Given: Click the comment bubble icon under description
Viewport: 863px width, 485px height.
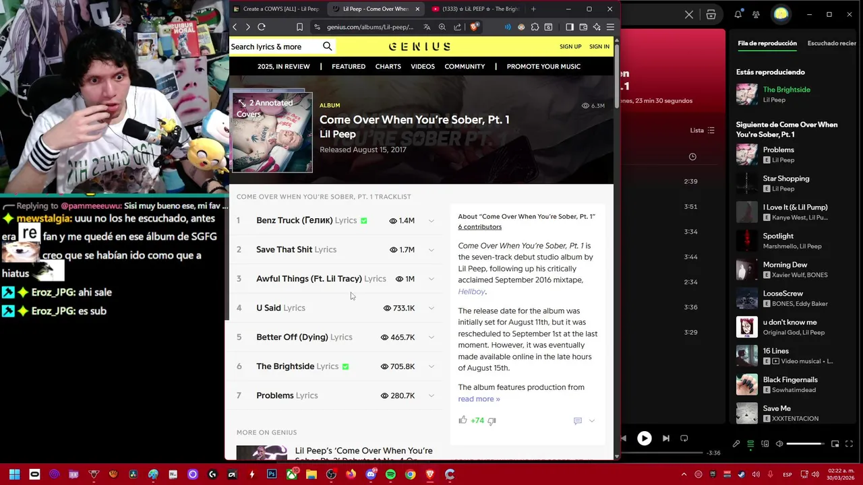Looking at the screenshot, I should click(x=578, y=420).
